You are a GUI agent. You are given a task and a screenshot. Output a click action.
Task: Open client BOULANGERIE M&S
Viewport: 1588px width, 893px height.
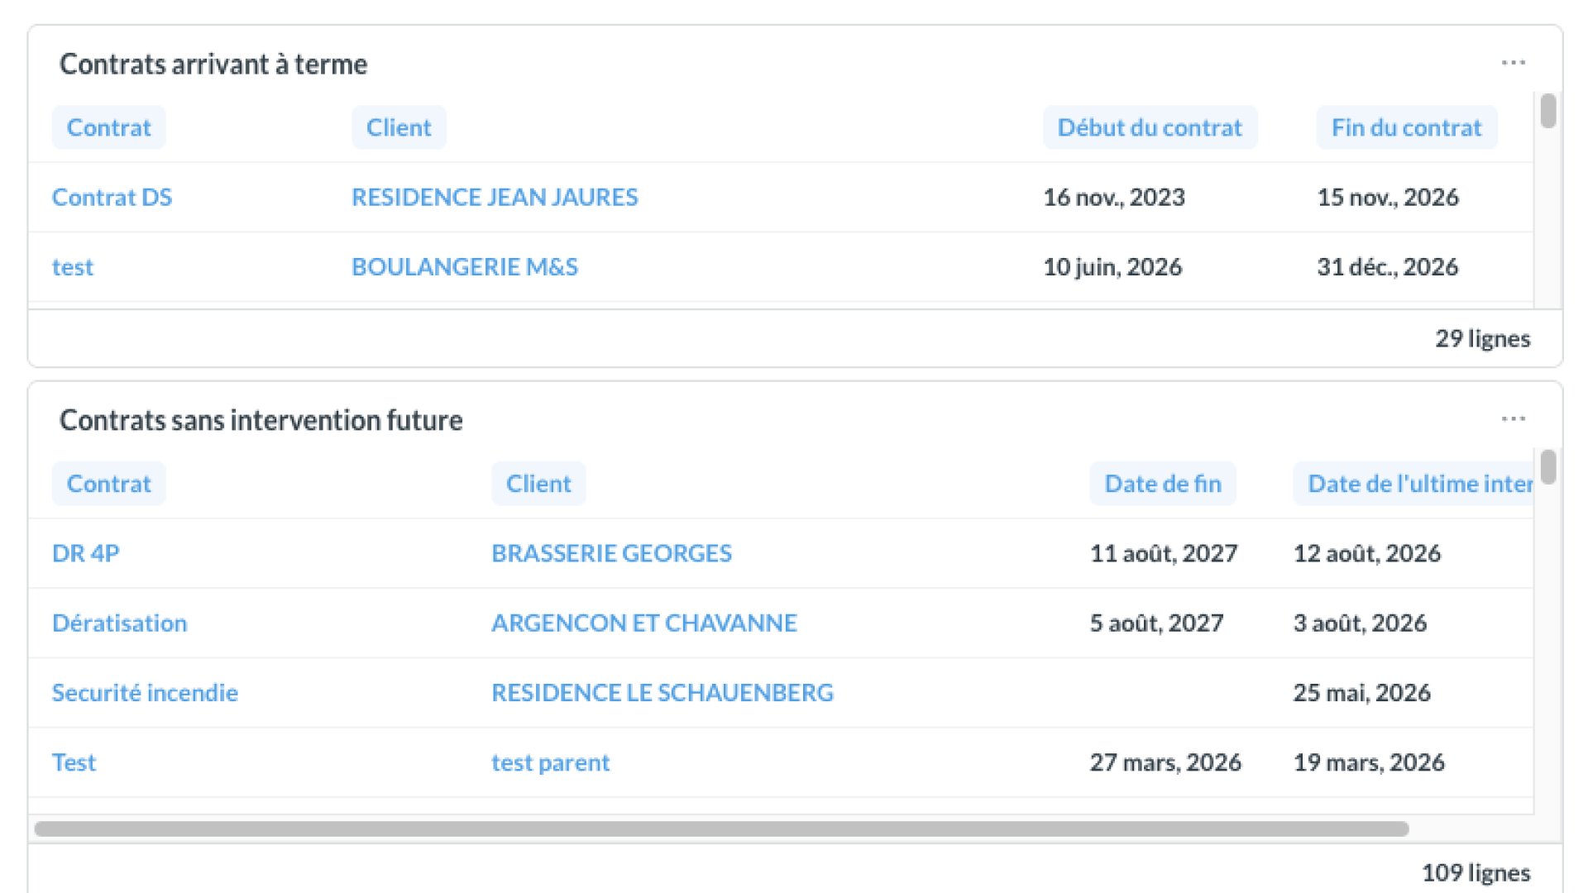pyautogui.click(x=465, y=267)
